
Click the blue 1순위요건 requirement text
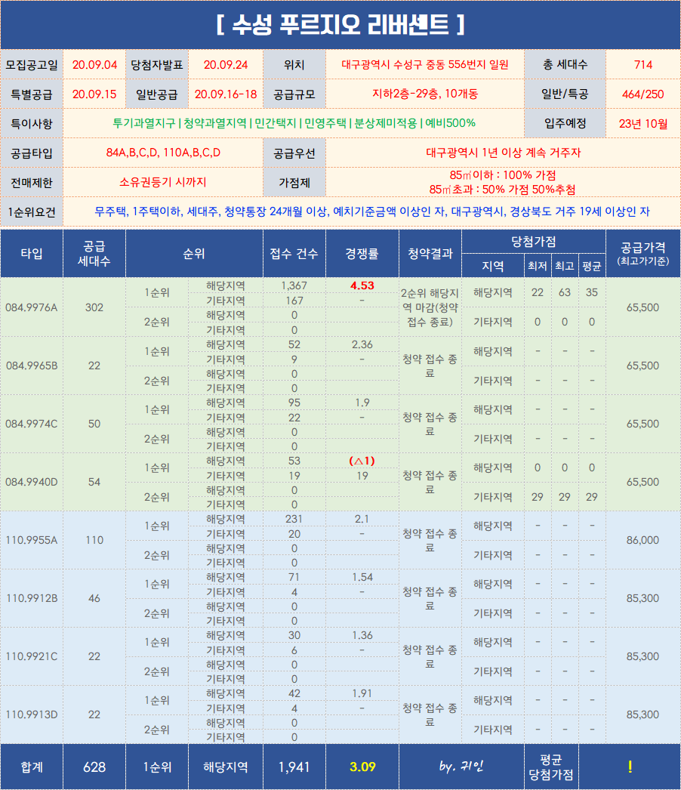pos(372,211)
